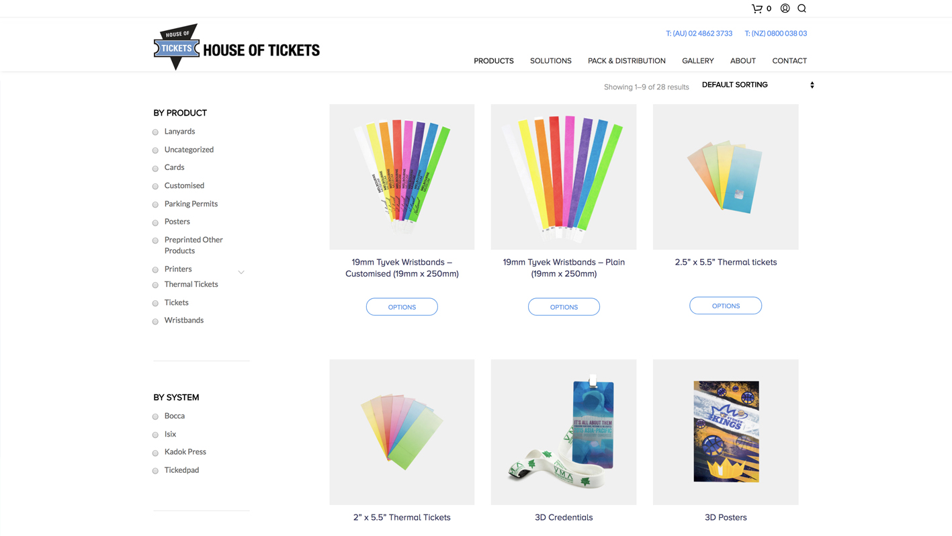Toggle the Thermal Tickets filter
Image resolution: width=952 pixels, height=536 pixels.
(x=156, y=285)
